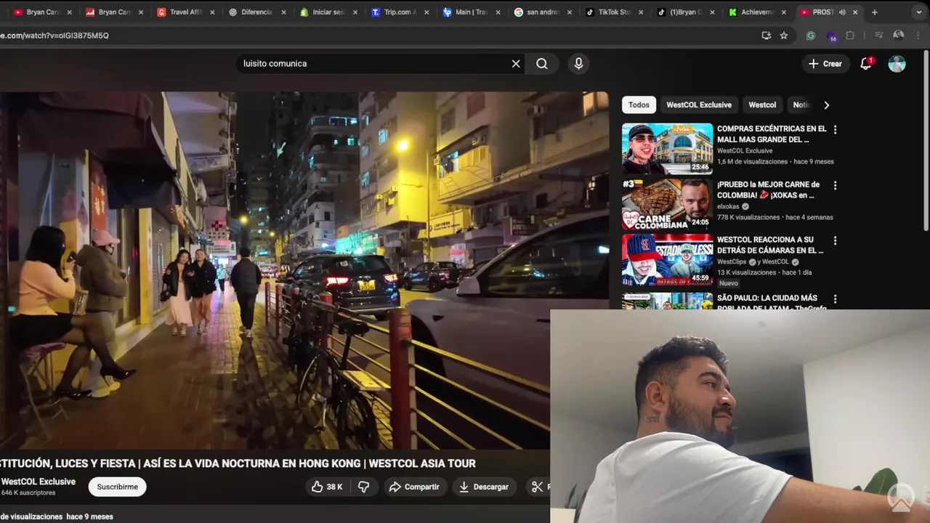
Task: Open the COMPRAS EXCÉNTRICAS EN EL MALL video title
Action: point(772,134)
